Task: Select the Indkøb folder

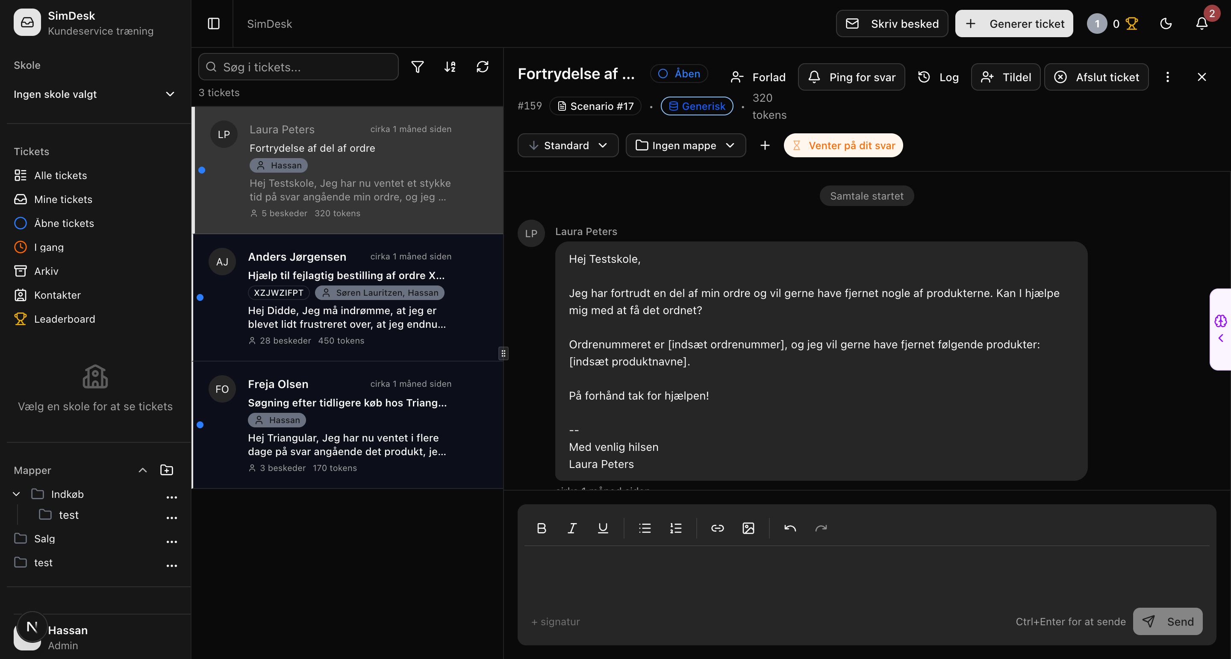Action: click(67, 494)
